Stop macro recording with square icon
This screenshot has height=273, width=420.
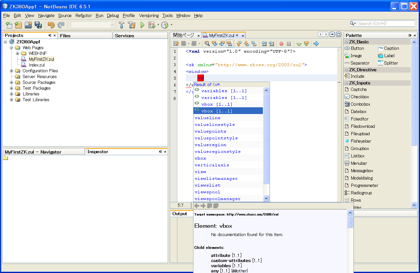tap(289, 44)
